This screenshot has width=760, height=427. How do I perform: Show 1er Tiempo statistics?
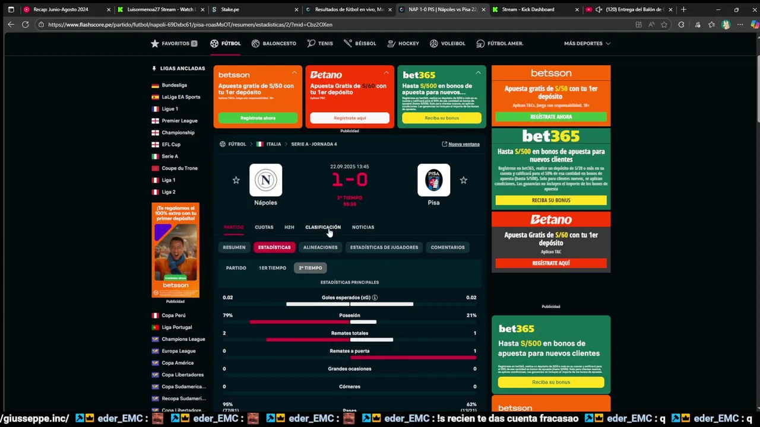[273, 268]
